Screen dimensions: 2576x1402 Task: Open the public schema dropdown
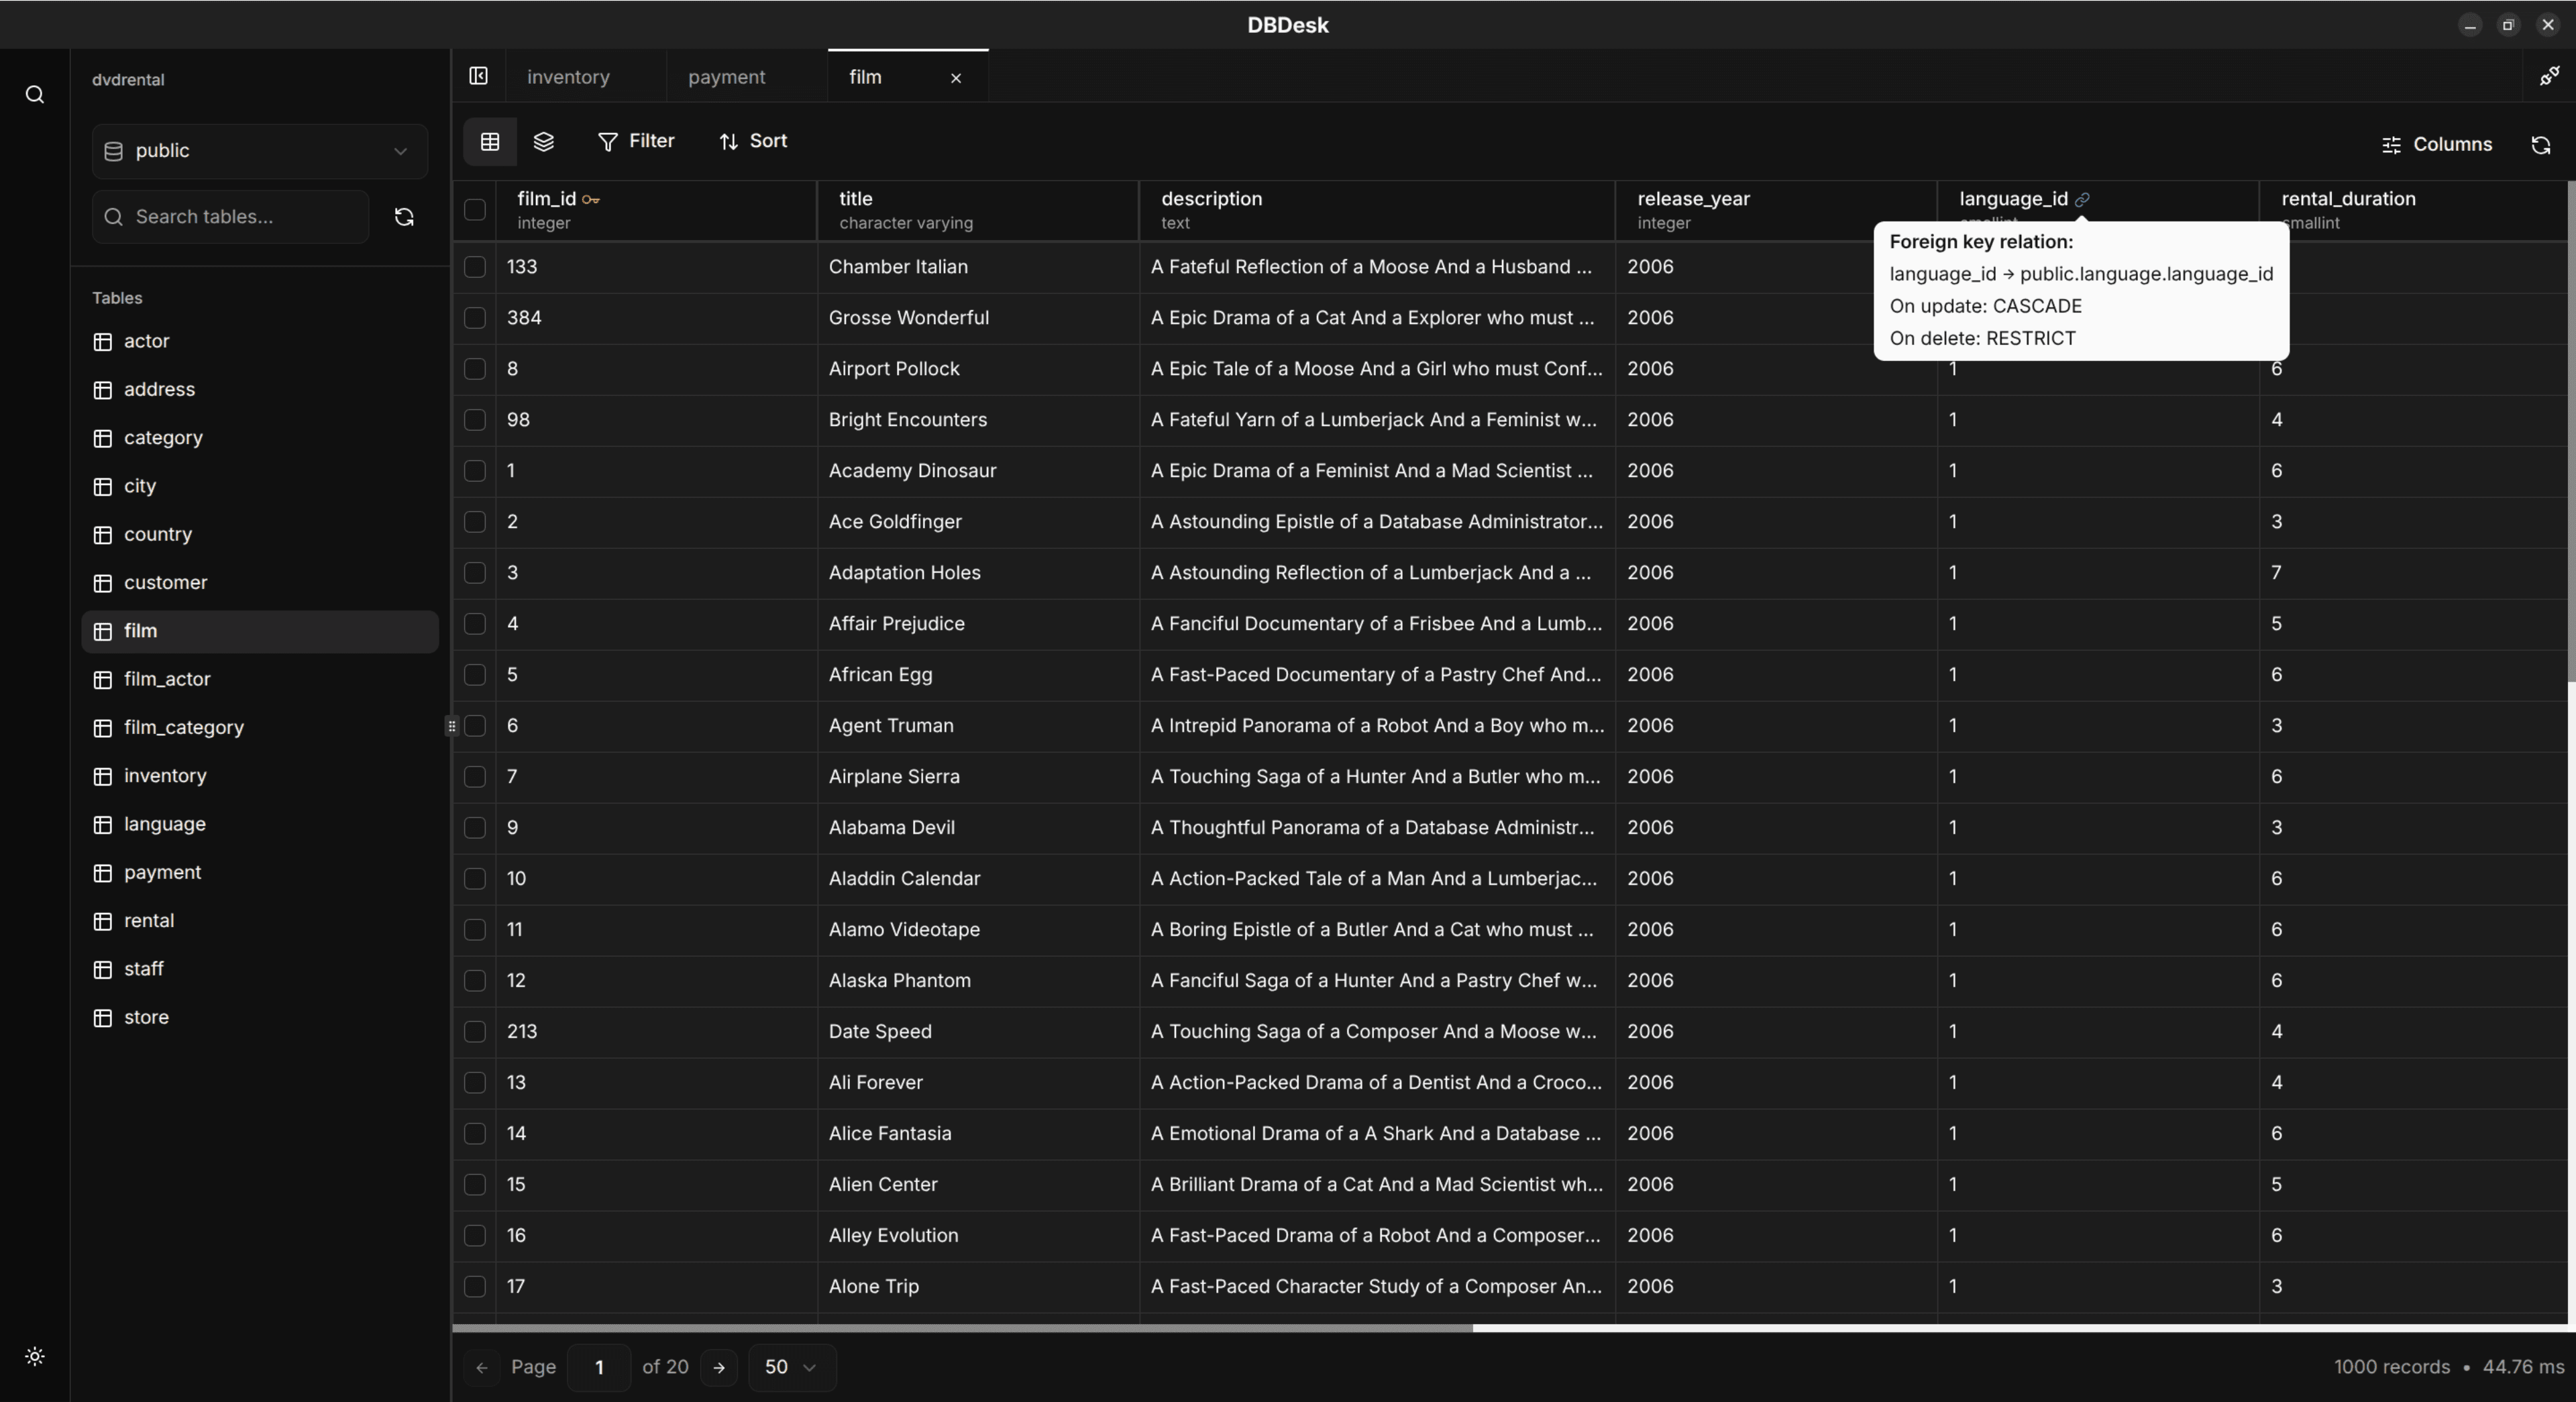258,151
